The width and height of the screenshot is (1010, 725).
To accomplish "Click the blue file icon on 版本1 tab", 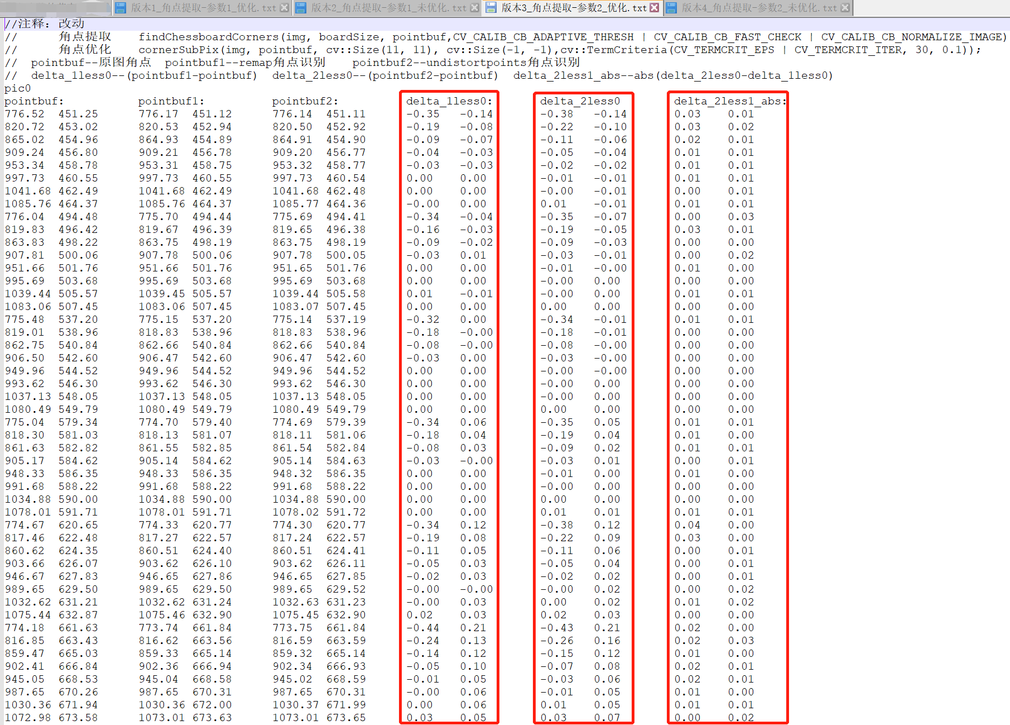I will [121, 8].
